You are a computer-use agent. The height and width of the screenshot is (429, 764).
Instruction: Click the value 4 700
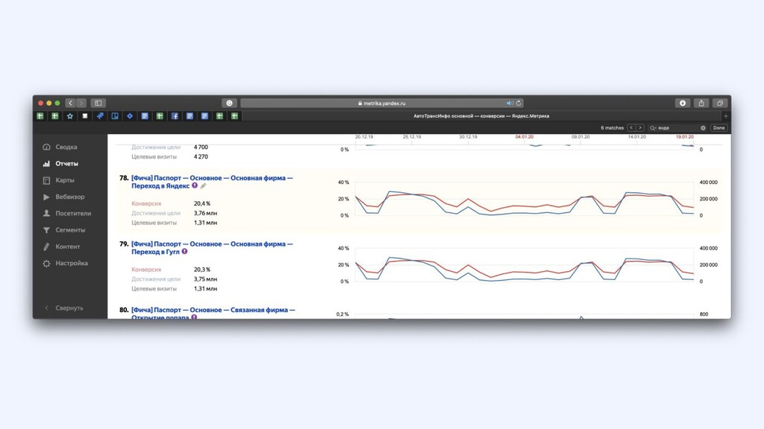pyautogui.click(x=201, y=147)
